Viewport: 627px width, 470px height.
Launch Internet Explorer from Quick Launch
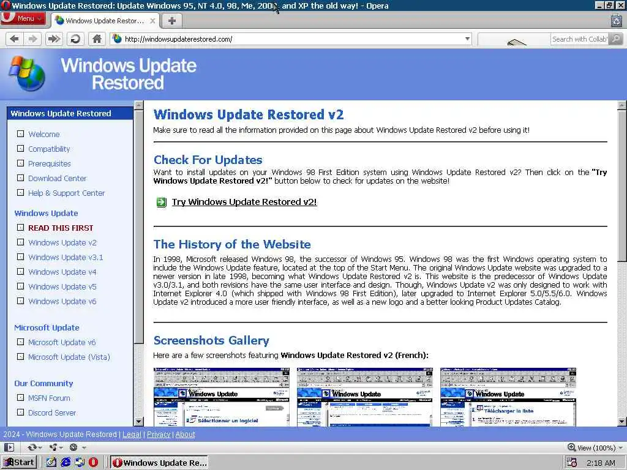(66, 463)
